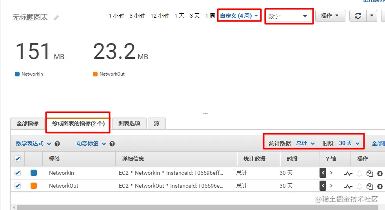Open the 自定义 (4 周) time range dropdown
The width and height of the screenshot is (385, 210).
(x=239, y=16)
